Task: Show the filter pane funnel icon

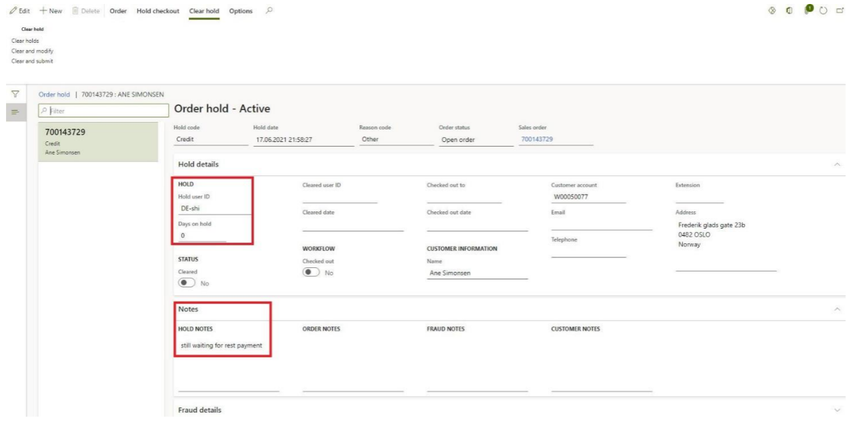Action: click(x=14, y=97)
